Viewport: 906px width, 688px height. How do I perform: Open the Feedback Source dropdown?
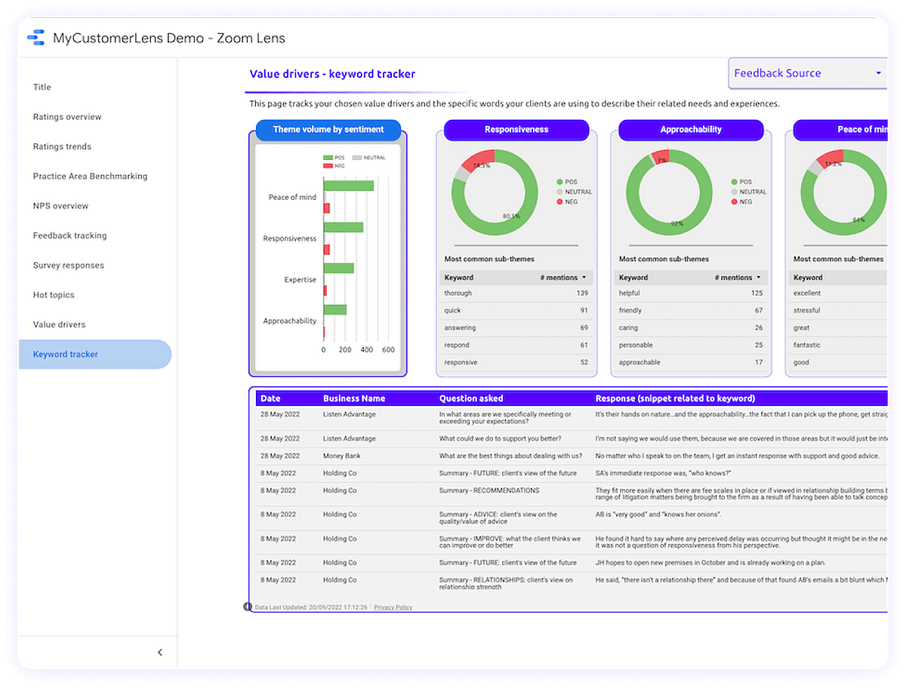point(807,73)
